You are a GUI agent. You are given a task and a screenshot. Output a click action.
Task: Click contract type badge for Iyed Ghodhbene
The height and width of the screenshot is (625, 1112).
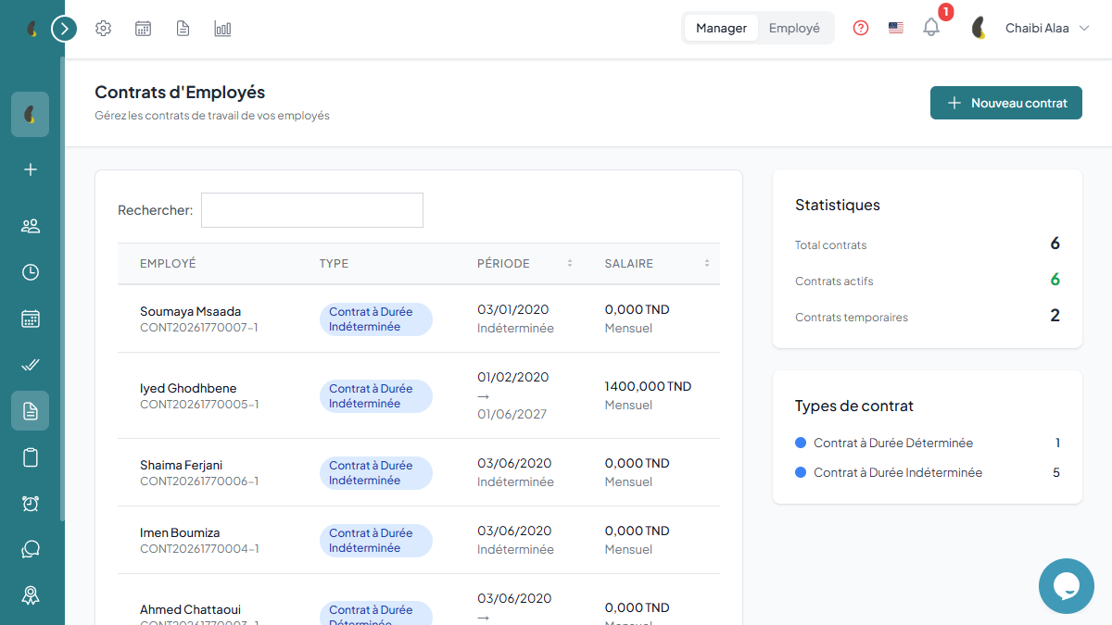point(376,396)
